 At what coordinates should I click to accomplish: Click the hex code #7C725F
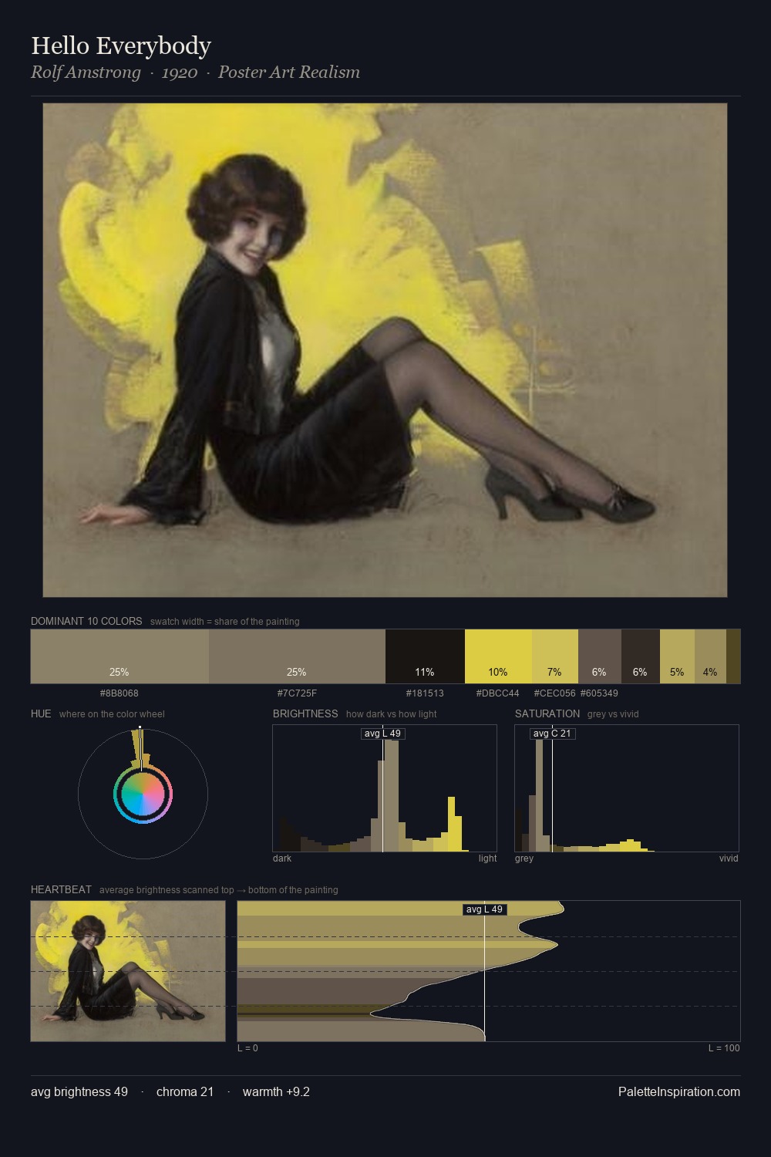pyautogui.click(x=297, y=693)
